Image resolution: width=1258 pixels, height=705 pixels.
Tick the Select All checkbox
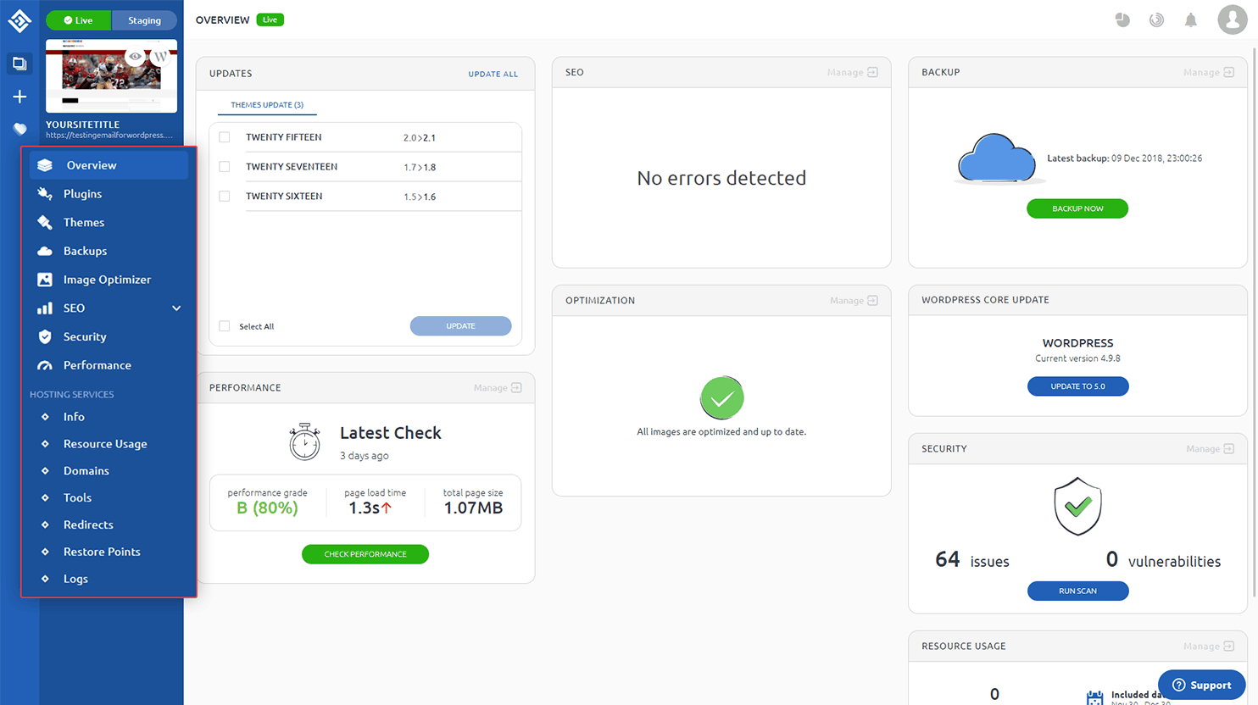(x=225, y=326)
